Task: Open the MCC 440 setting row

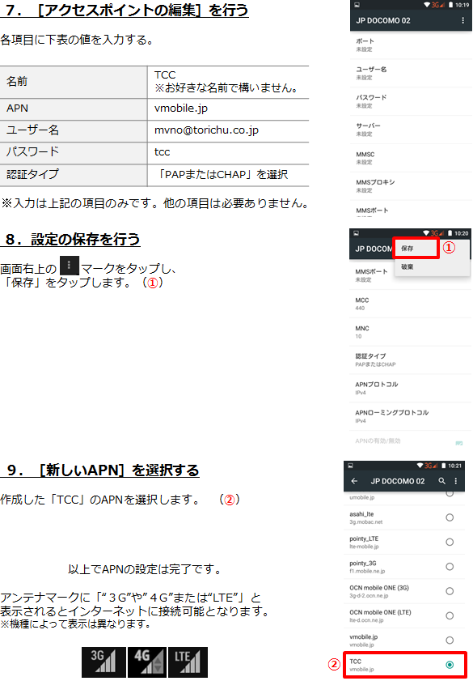Action: coord(410,304)
